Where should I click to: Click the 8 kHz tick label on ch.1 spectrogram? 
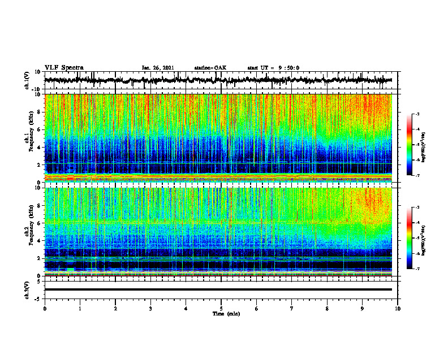[x=40, y=112]
